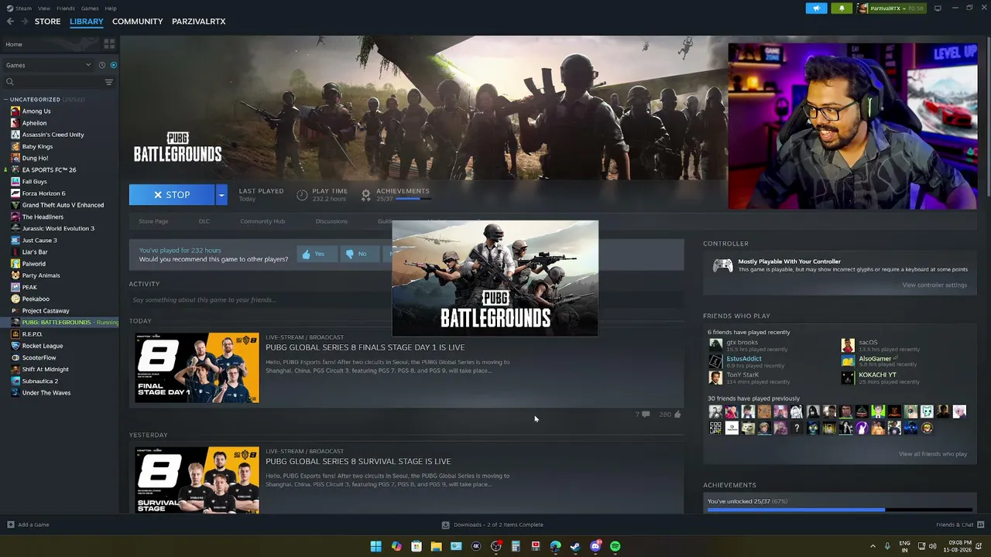Open KOKACHI YT friend profile
This screenshot has height=557, width=991.
pos(877,375)
